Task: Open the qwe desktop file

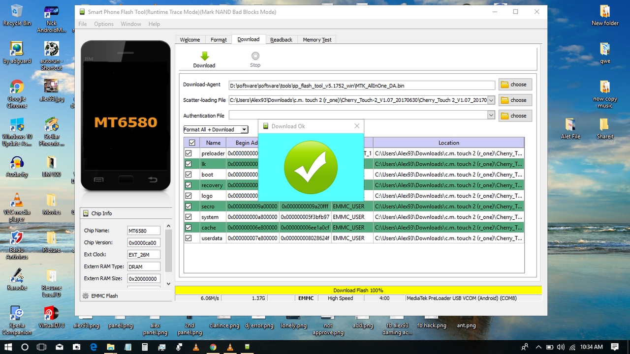Action: 605,53
